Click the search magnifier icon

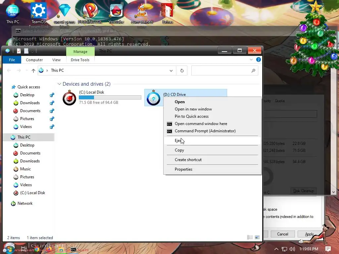click(x=253, y=71)
